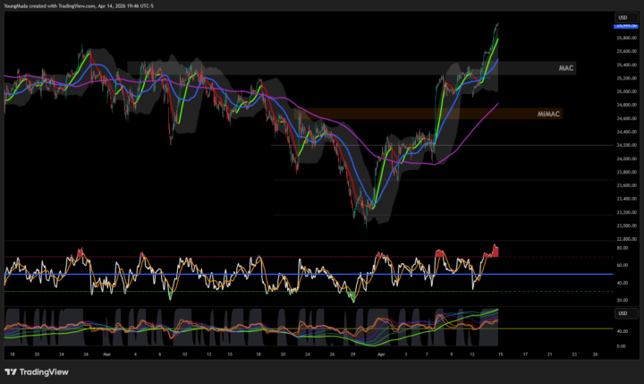Click the 25,200.00 price axis label
The height and width of the screenshot is (384, 644).
[626, 78]
